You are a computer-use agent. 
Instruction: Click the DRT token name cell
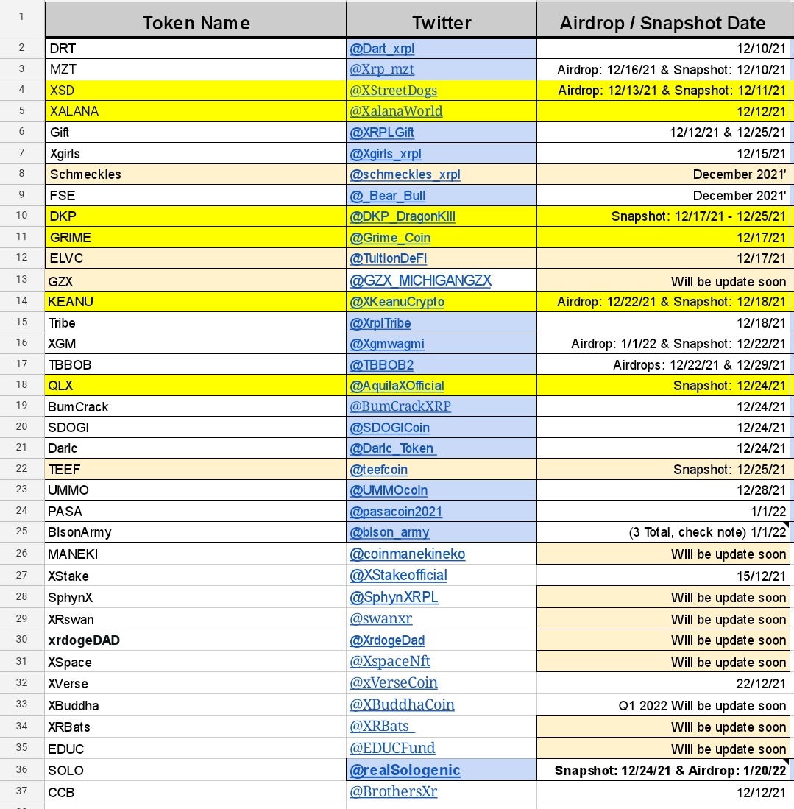tap(196, 49)
